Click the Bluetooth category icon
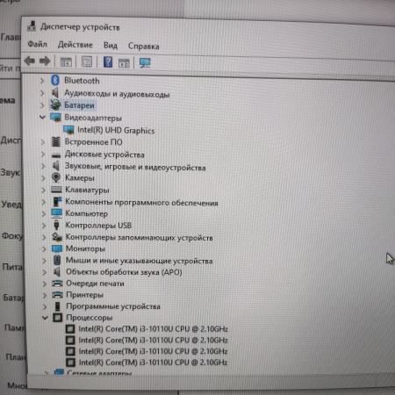395x395 pixels. [55, 81]
